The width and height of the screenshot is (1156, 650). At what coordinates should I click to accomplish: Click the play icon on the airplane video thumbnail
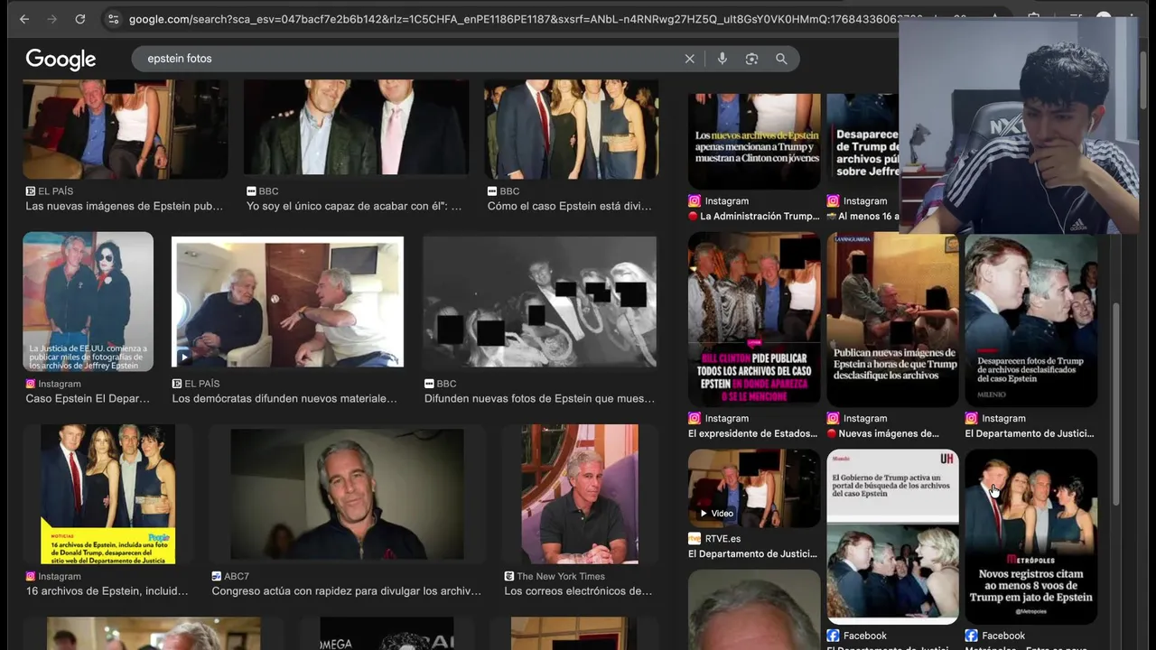pos(183,357)
